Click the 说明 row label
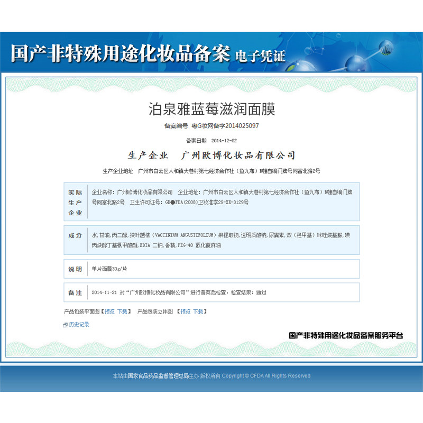The image size is (423, 423). pyautogui.click(x=75, y=269)
